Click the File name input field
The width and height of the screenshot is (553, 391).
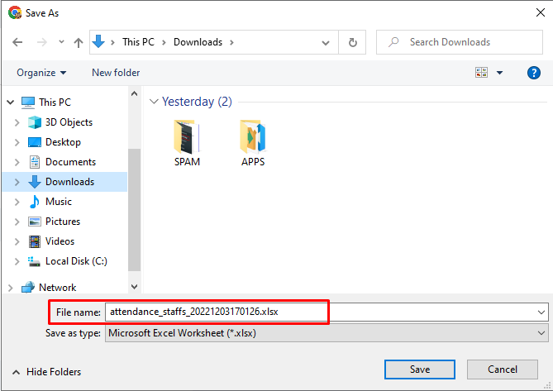(x=327, y=312)
